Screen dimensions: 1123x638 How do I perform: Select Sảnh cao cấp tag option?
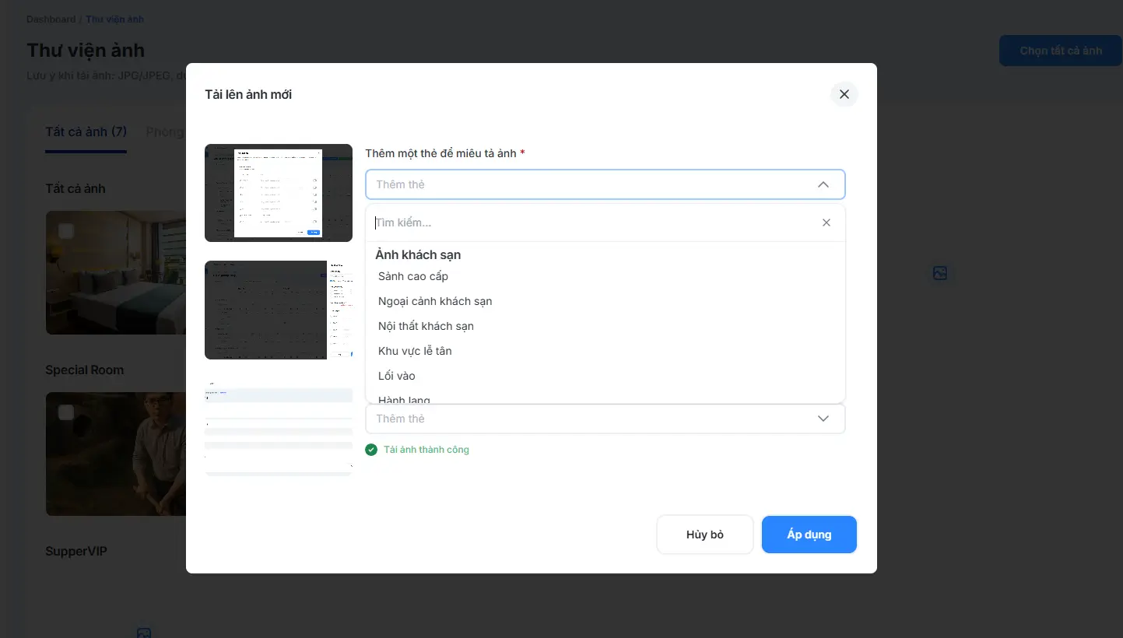click(413, 276)
